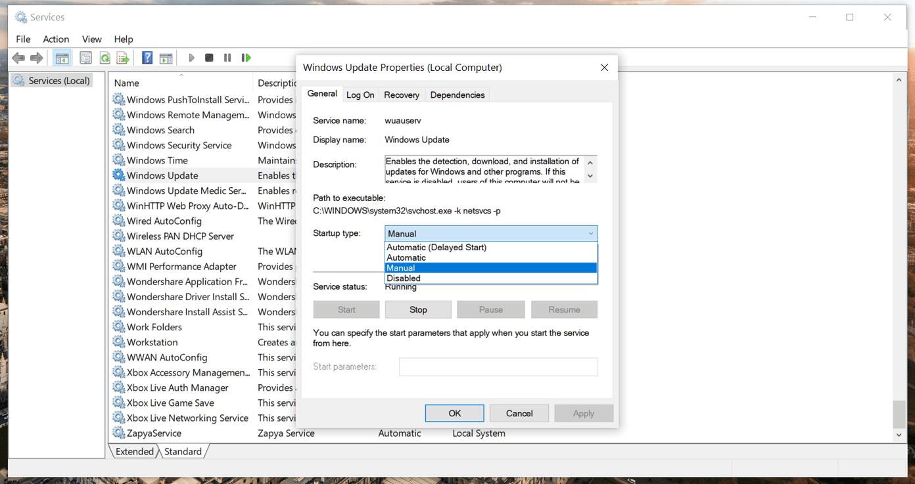
Task: Click the Export List toolbar icon
Action: click(x=123, y=58)
